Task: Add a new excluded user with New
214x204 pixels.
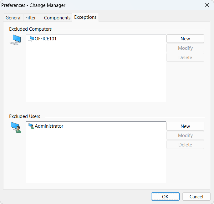Action: click(x=185, y=126)
